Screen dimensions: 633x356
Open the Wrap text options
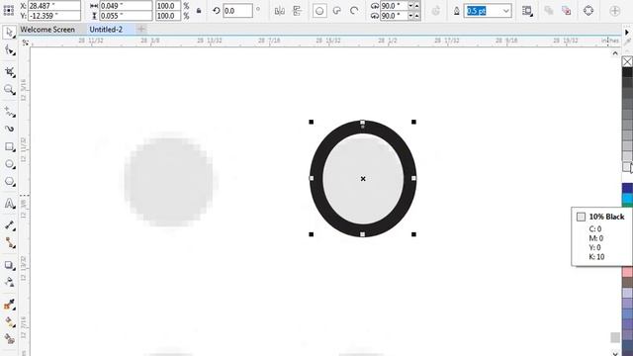pyautogui.click(x=527, y=11)
